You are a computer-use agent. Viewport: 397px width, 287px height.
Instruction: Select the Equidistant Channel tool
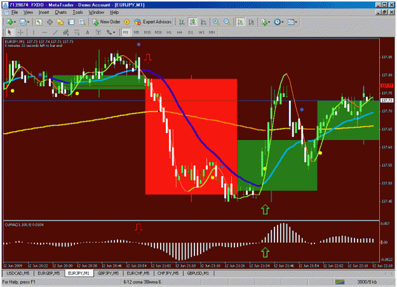click(x=66, y=32)
